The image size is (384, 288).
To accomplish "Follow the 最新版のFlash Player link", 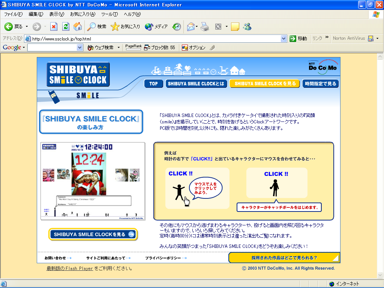I will point(69,268).
